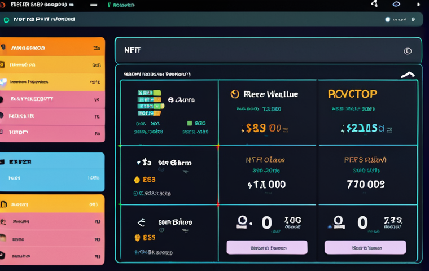The height and width of the screenshot is (271, 429).
Task: Click the icon in the first lower pink row
Action: (3, 221)
